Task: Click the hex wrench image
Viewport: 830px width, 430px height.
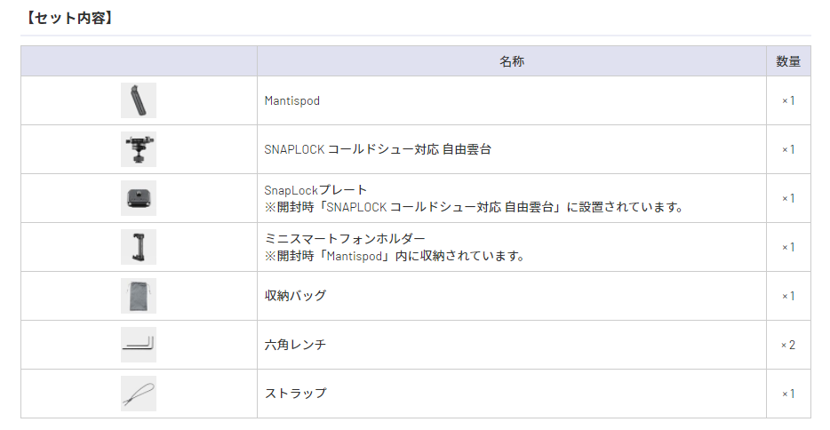Action: coord(139,345)
